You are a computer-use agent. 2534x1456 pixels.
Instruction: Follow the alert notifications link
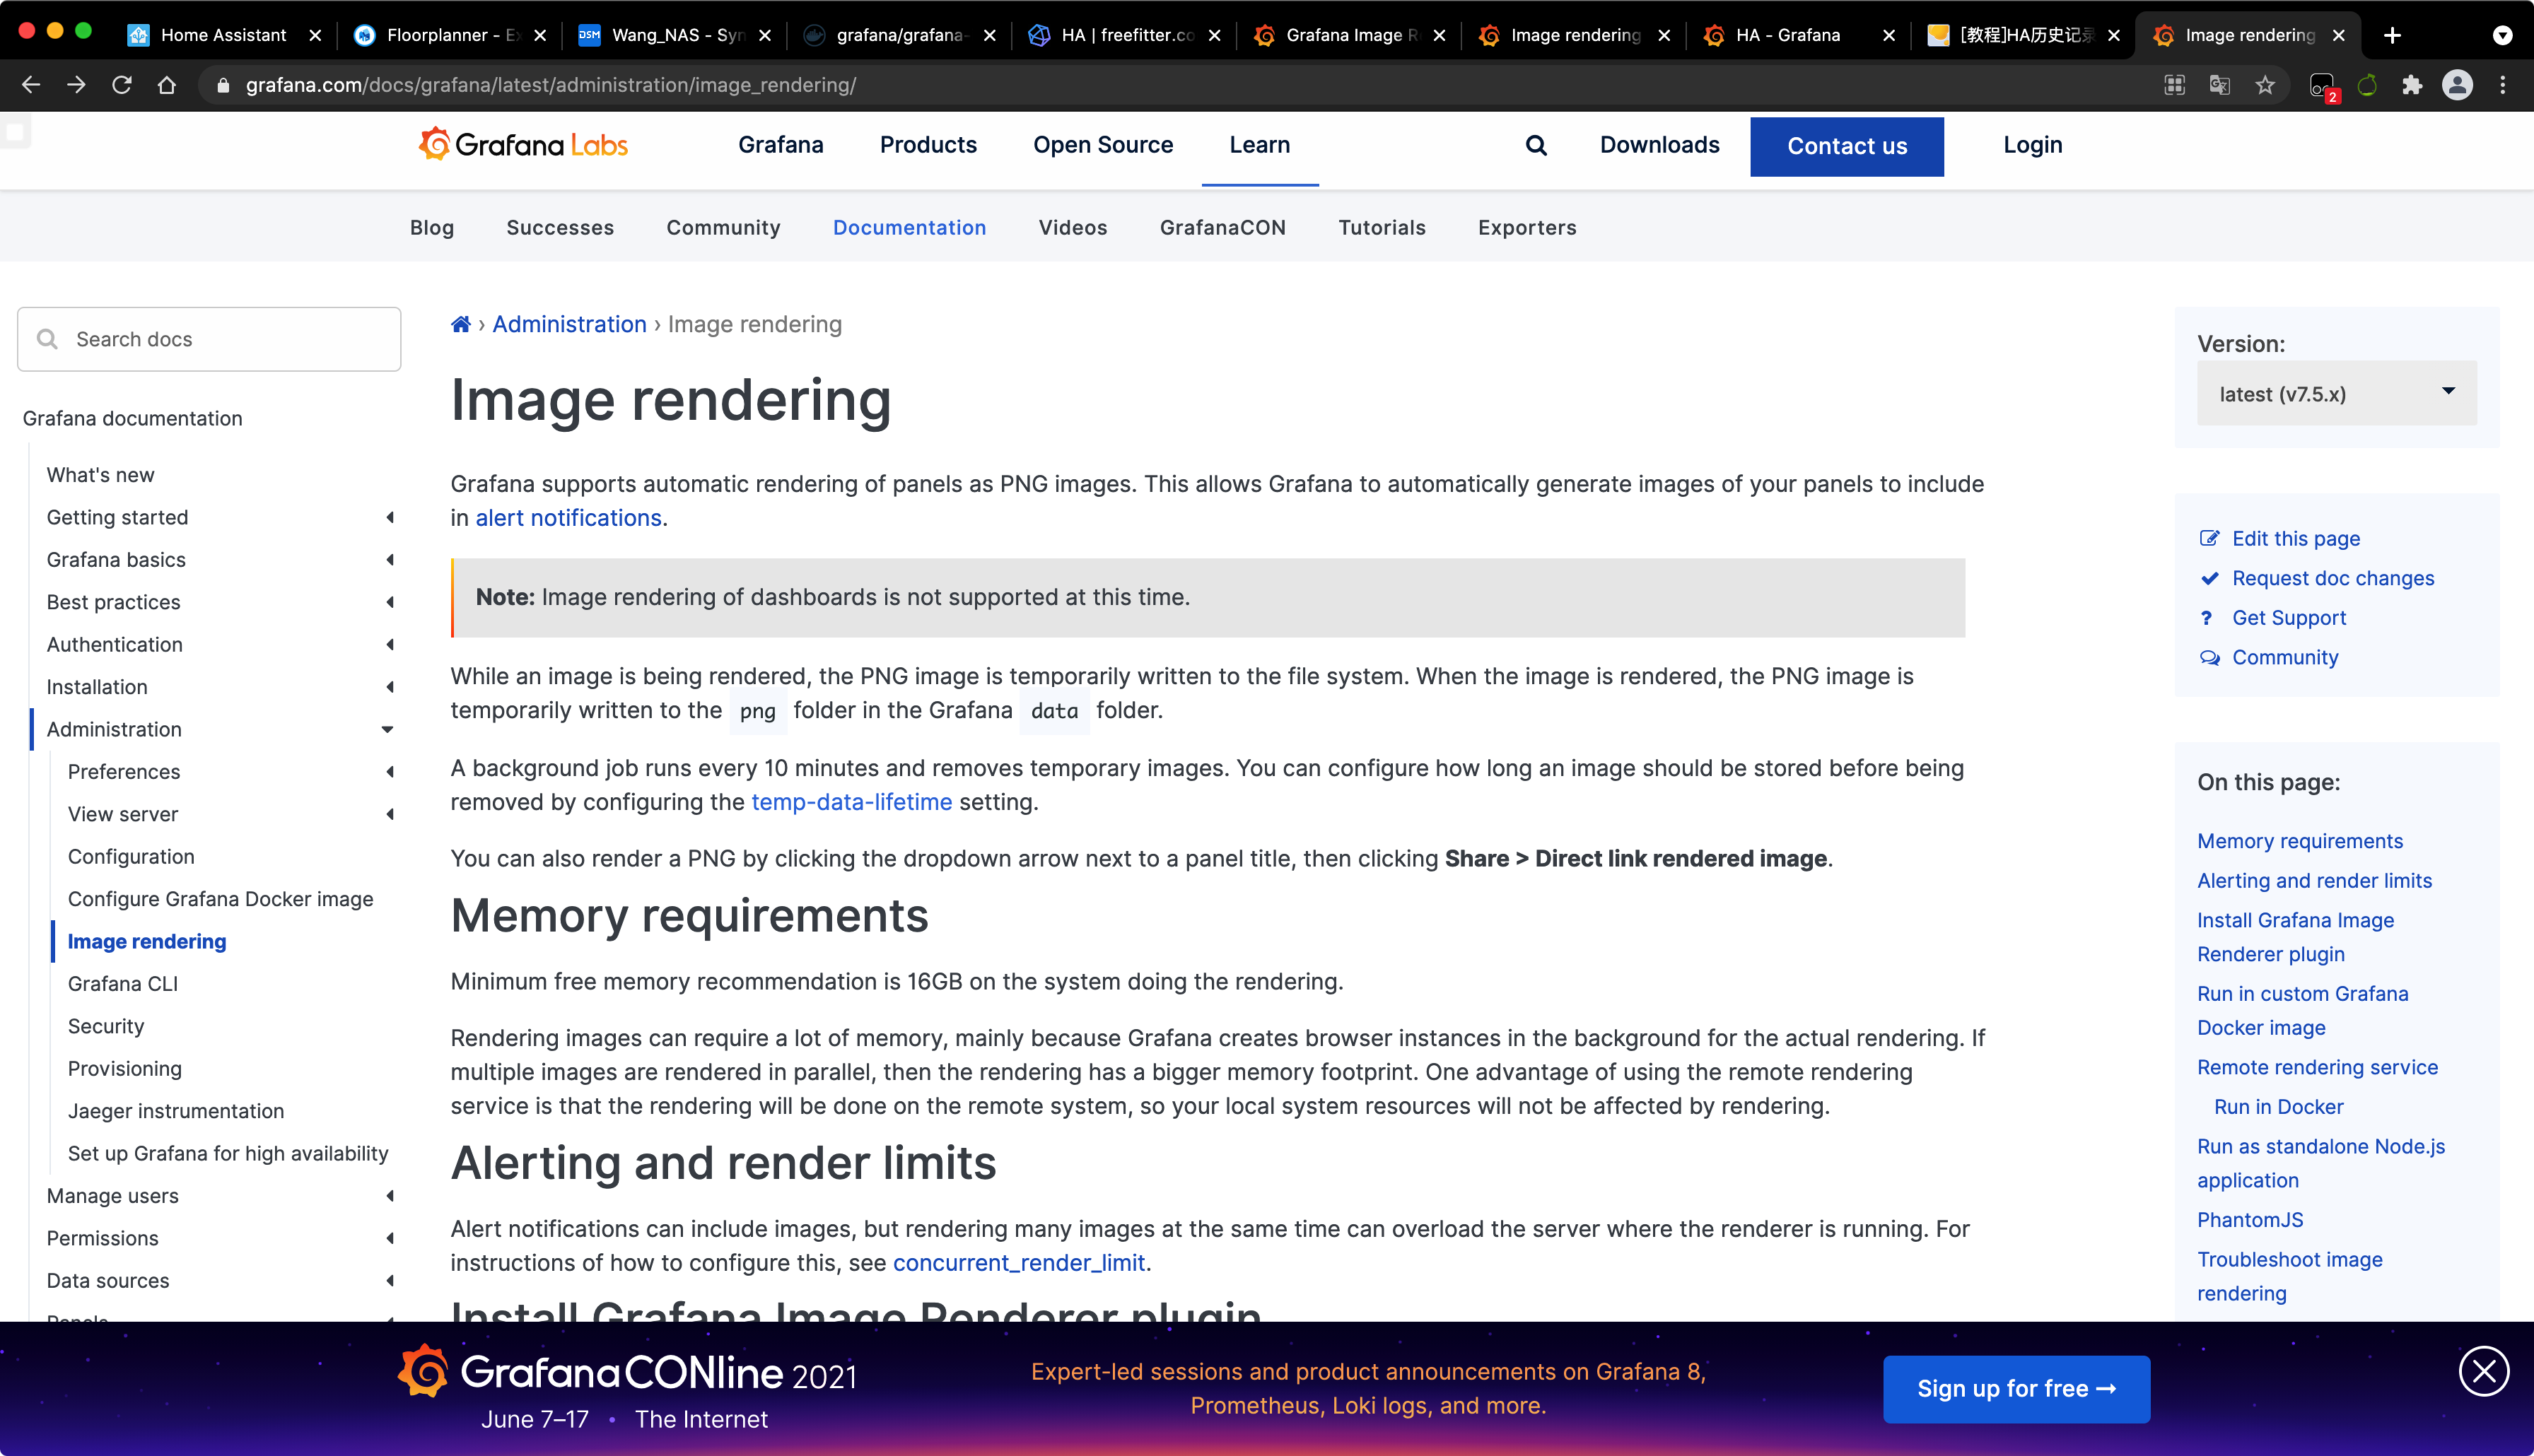coord(568,518)
